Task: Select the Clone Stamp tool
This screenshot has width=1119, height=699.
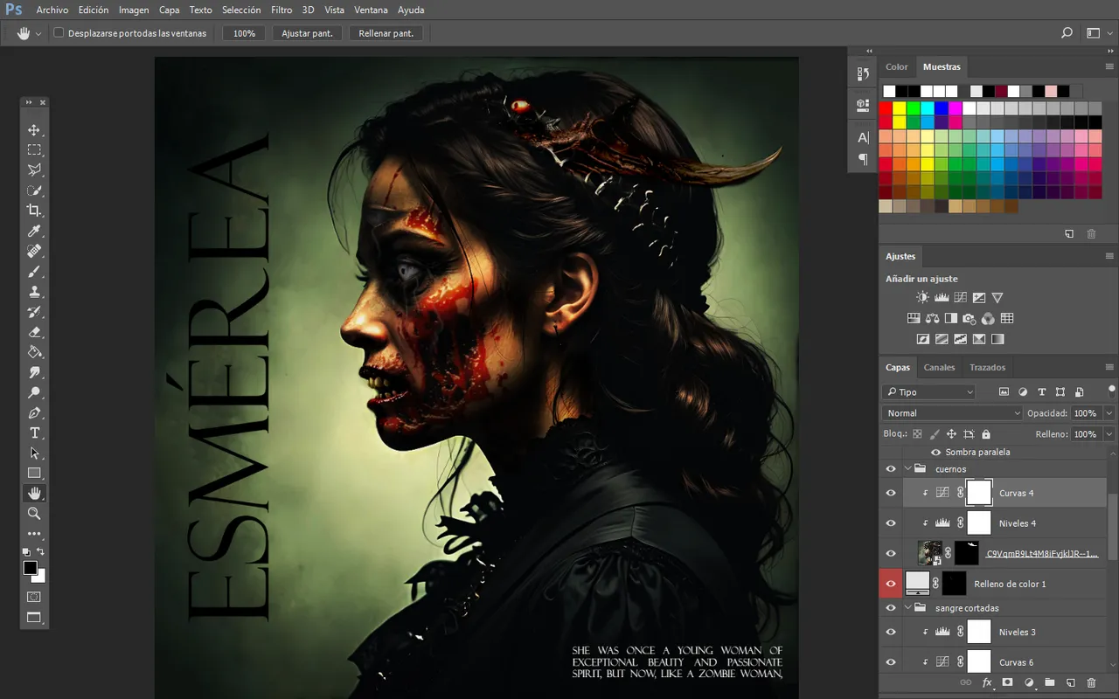Action: click(35, 292)
